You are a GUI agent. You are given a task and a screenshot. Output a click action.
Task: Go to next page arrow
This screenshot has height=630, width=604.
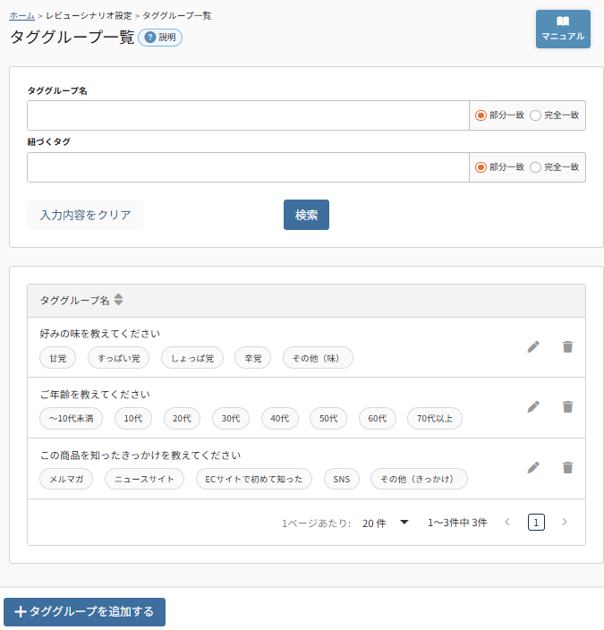click(x=565, y=522)
